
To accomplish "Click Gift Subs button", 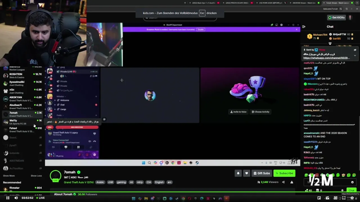I will (x=261, y=173).
